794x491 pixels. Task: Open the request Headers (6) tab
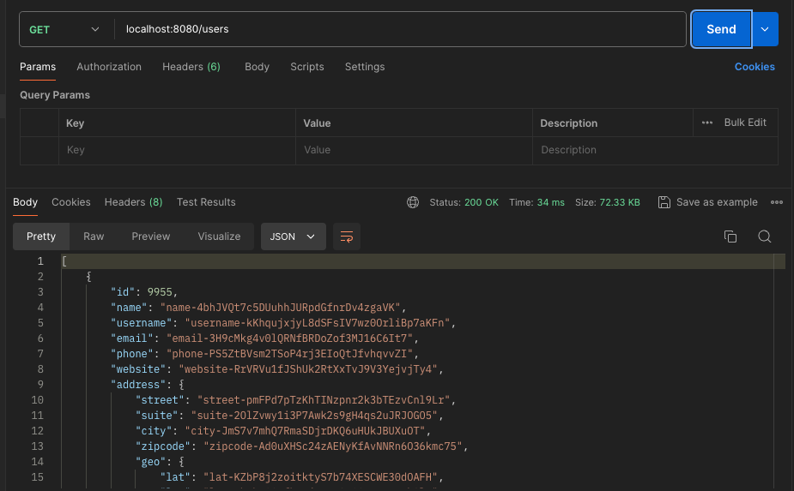(191, 67)
